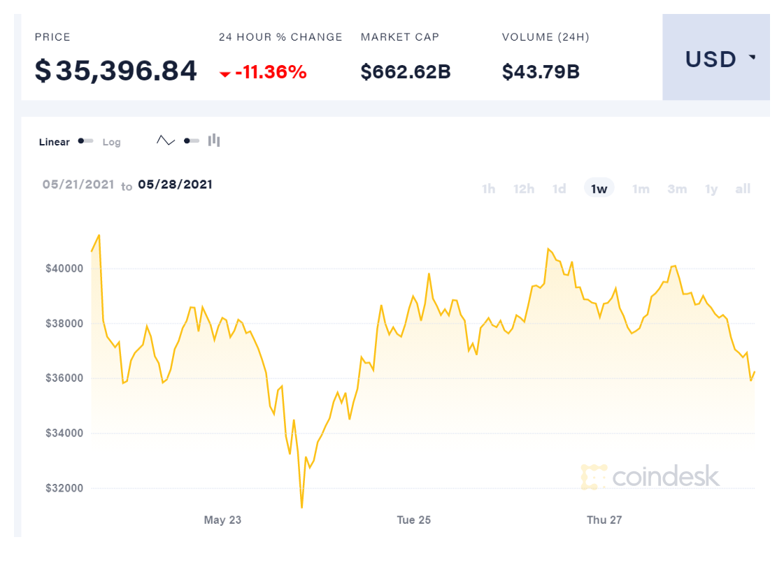This screenshot has height=579, width=784.
Task: View the all-time price range
Action: pos(743,189)
